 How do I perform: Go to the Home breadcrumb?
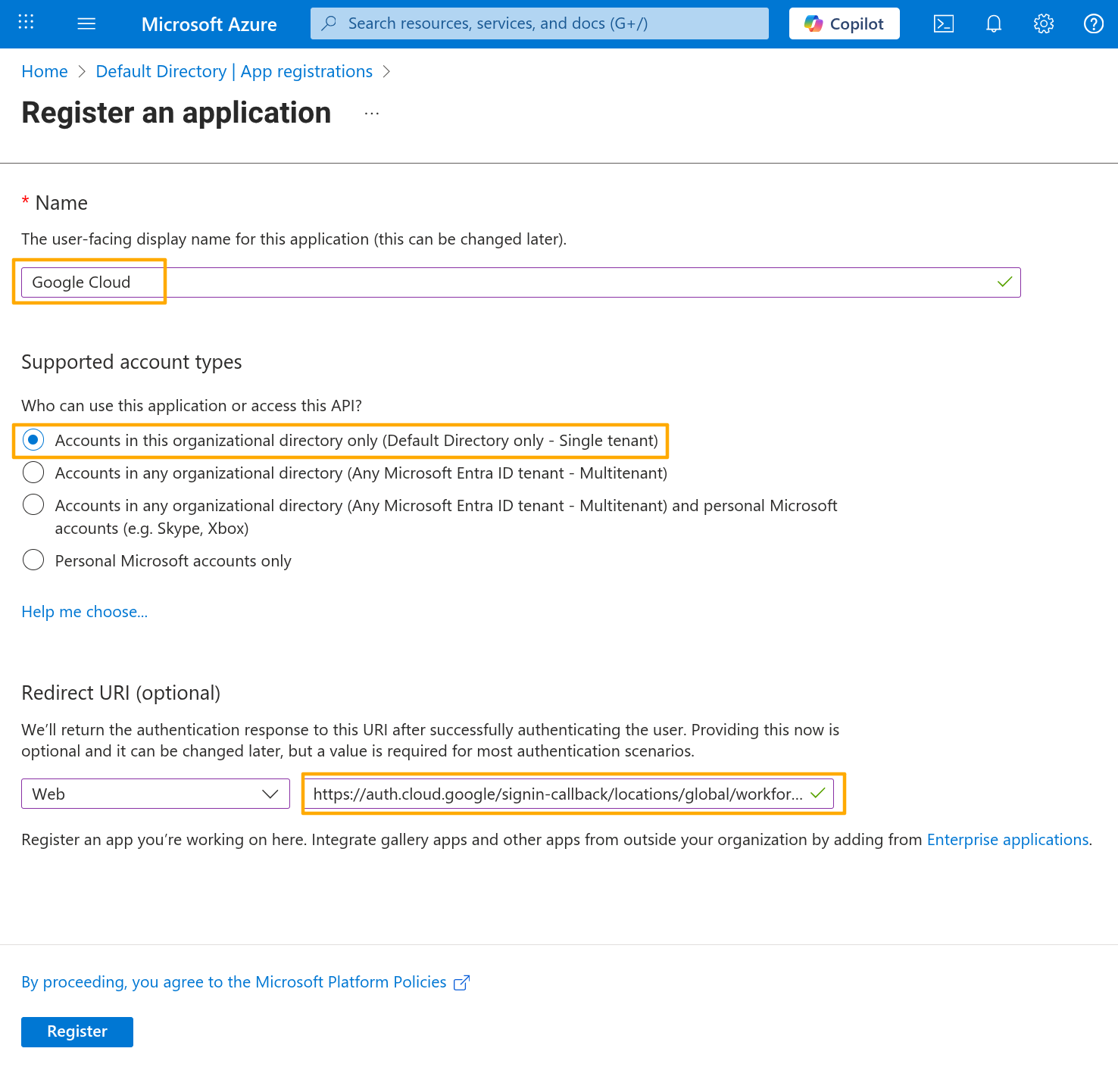(45, 71)
